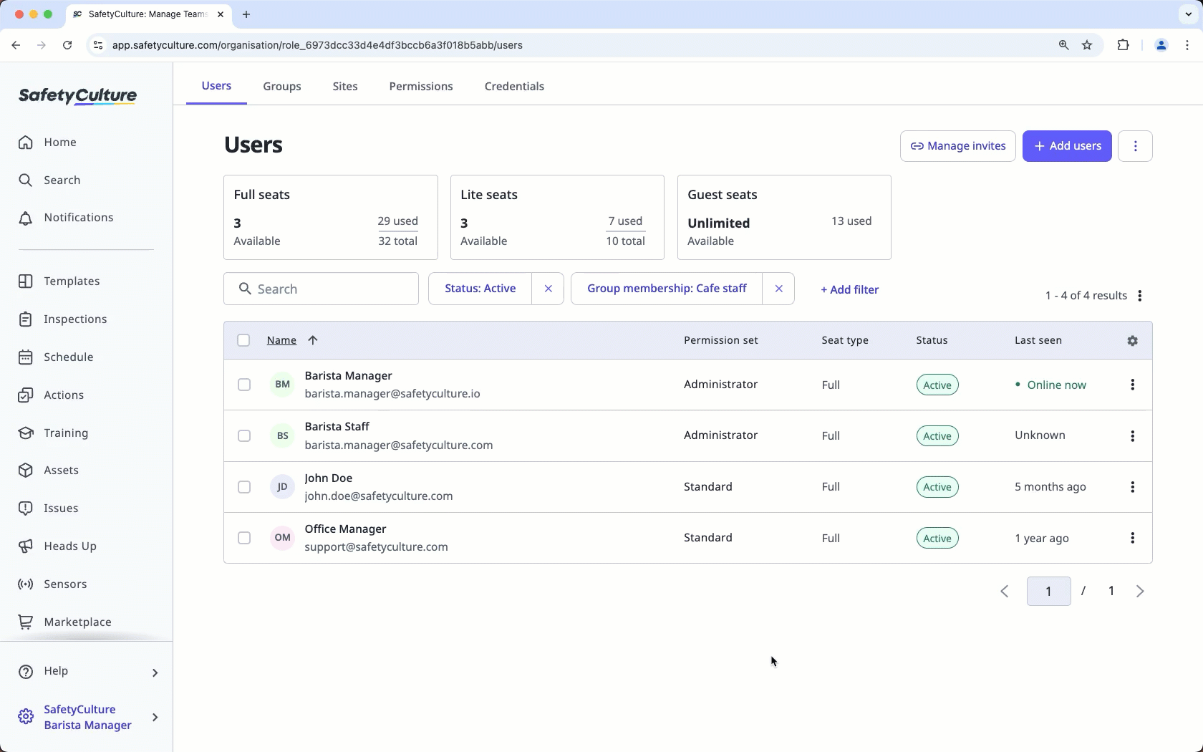
Task: Select all users checkbox in header
Action: (243, 340)
